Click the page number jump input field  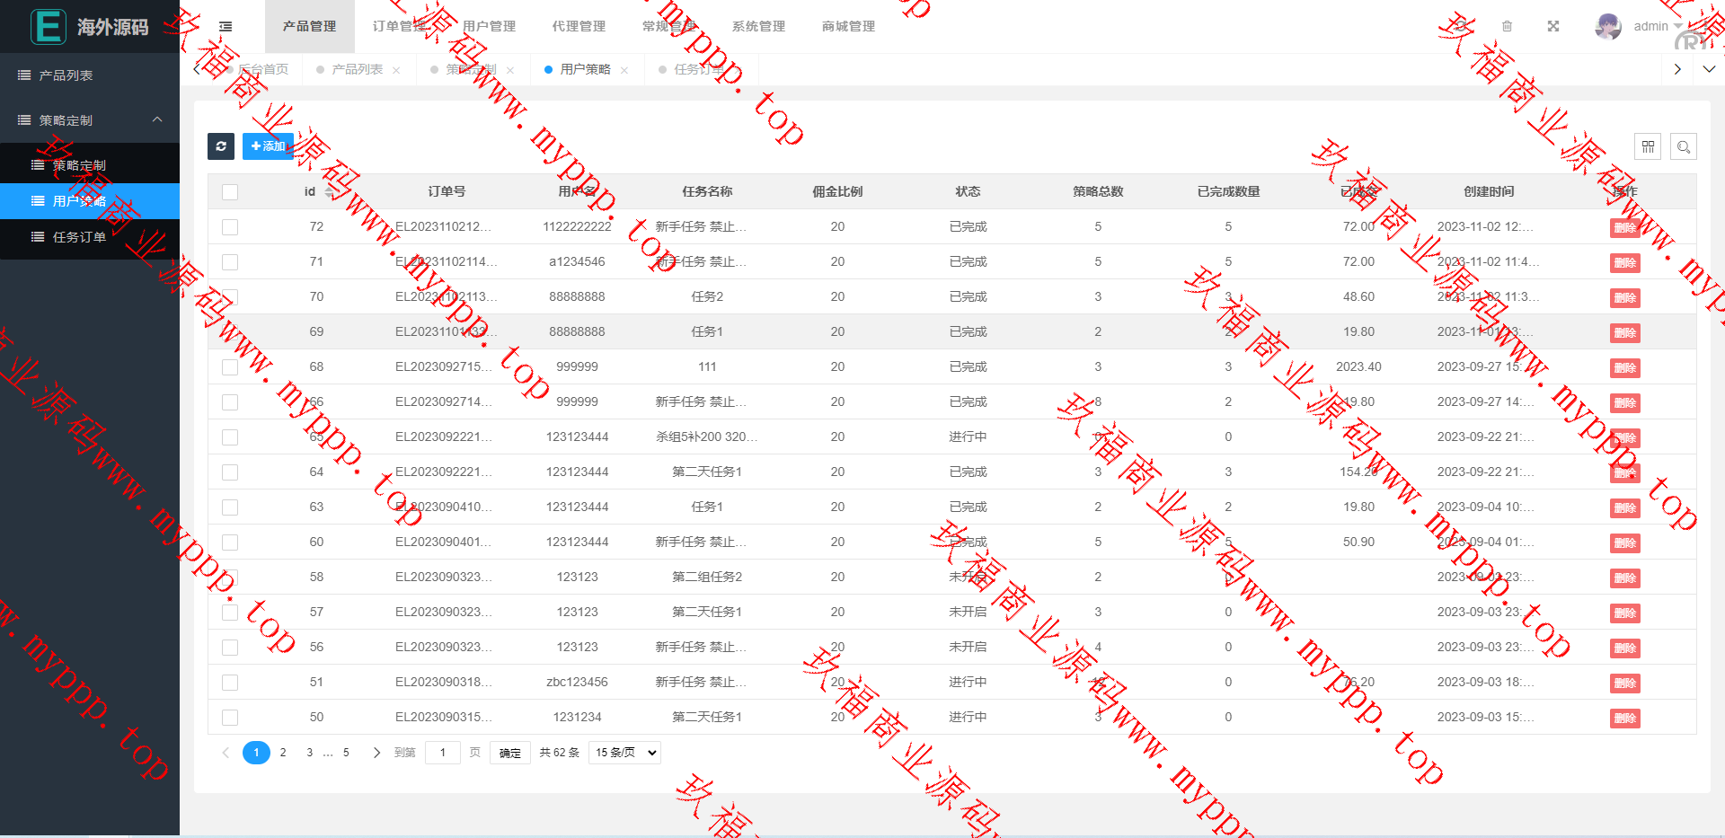tap(442, 753)
